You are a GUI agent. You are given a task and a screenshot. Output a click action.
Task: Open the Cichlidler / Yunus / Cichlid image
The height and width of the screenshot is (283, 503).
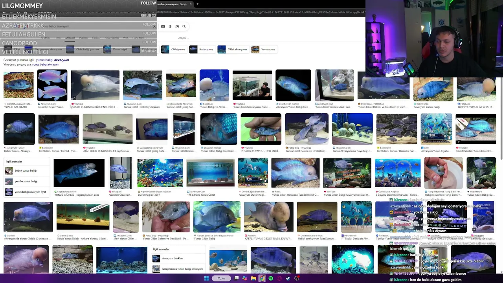(59, 129)
